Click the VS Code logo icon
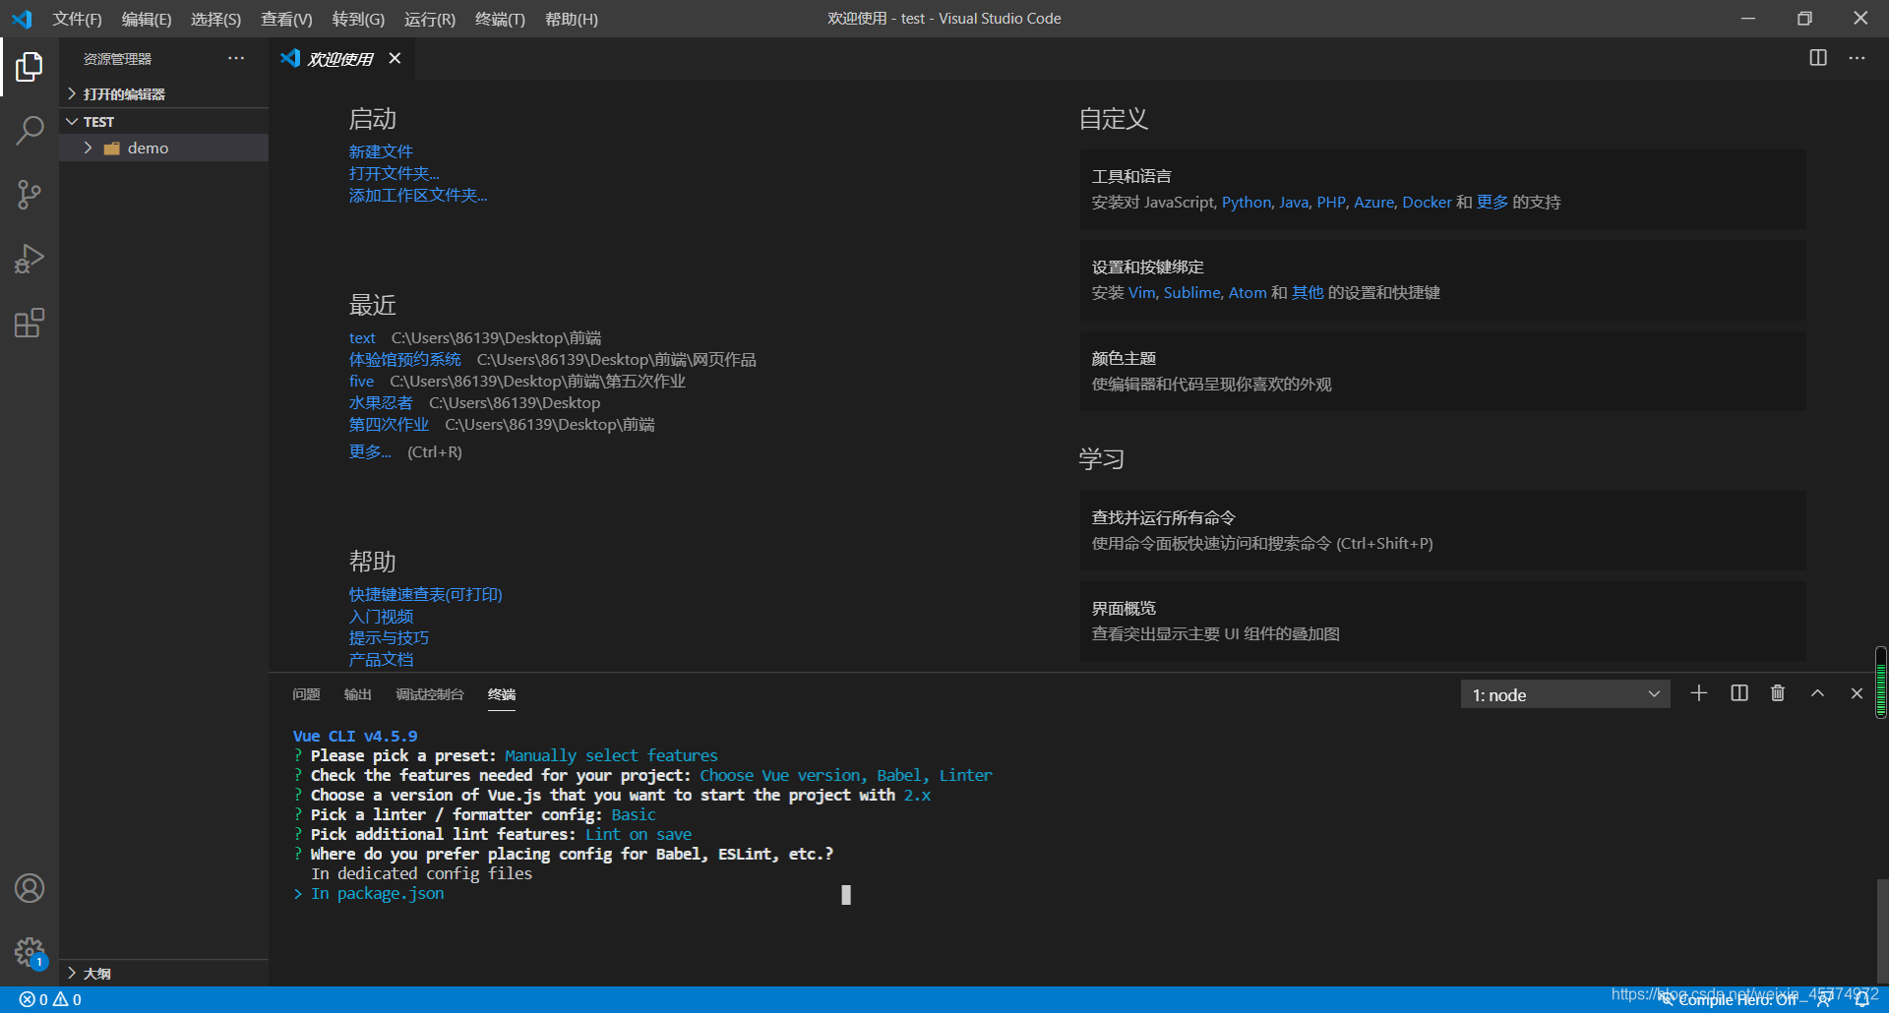This screenshot has width=1889, height=1013. [x=22, y=19]
